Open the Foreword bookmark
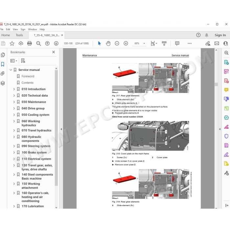Screen dimensions: 230x230 click(x=28, y=76)
